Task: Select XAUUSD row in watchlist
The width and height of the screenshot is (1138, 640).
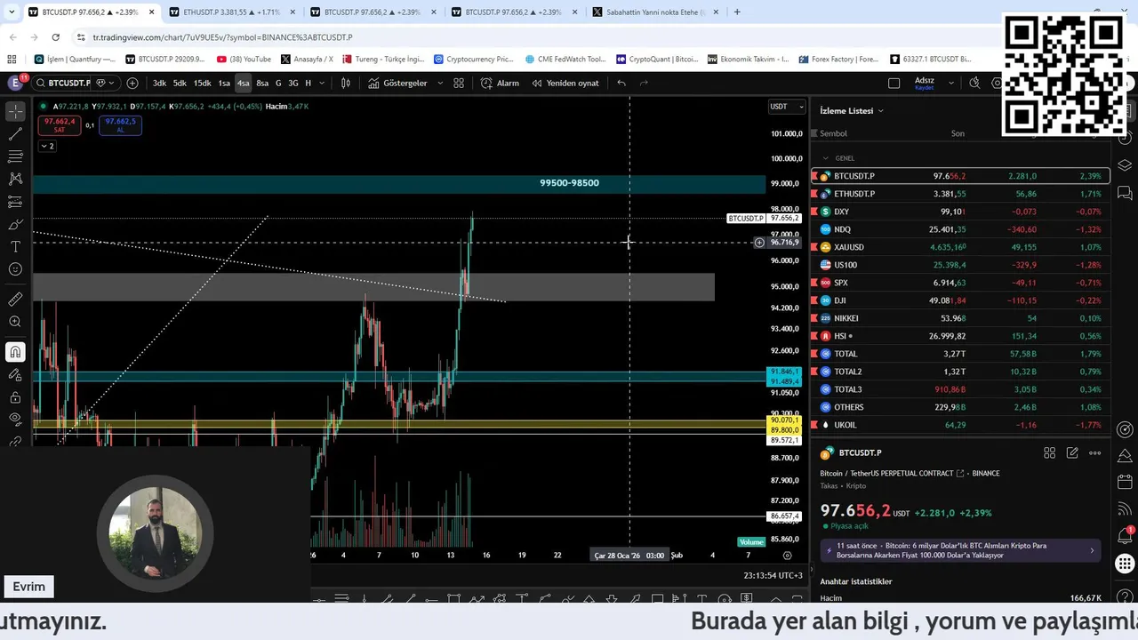Action: point(961,247)
